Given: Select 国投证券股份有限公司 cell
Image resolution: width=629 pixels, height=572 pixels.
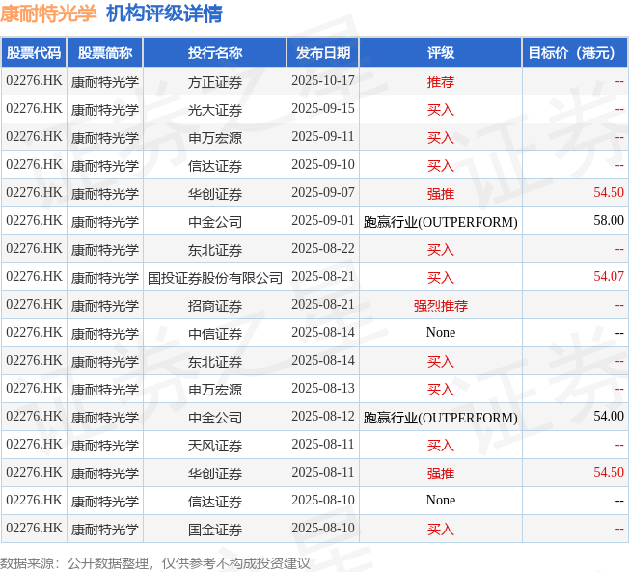Looking at the screenshot, I should 215,278.
